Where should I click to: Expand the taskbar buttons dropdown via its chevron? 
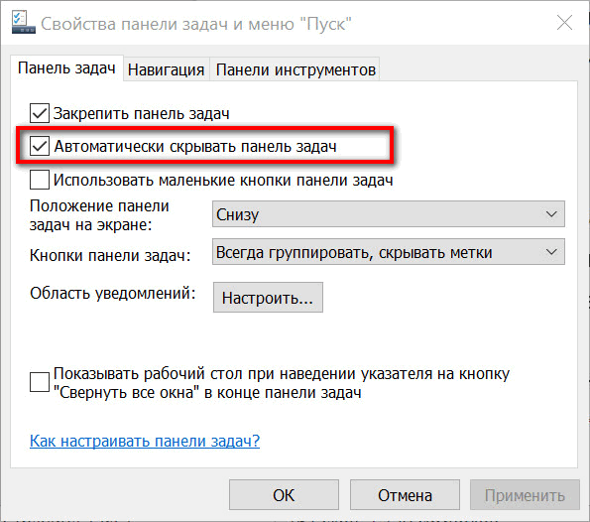(x=551, y=252)
